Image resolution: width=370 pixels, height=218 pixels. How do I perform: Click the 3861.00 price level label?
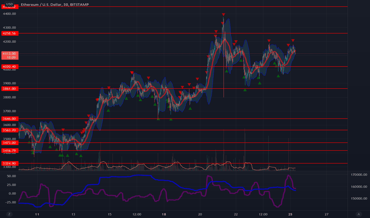[x=10, y=89]
